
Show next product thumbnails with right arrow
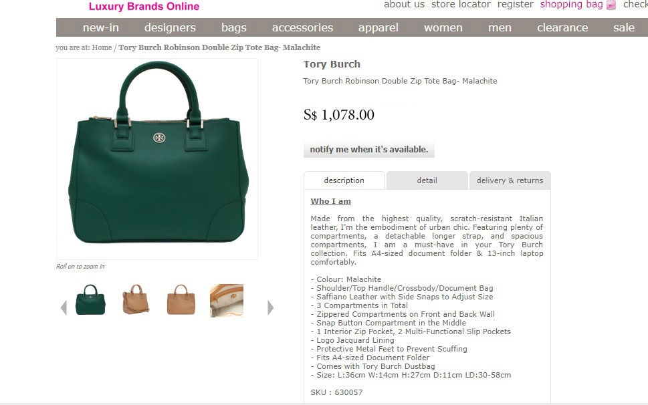tap(271, 307)
